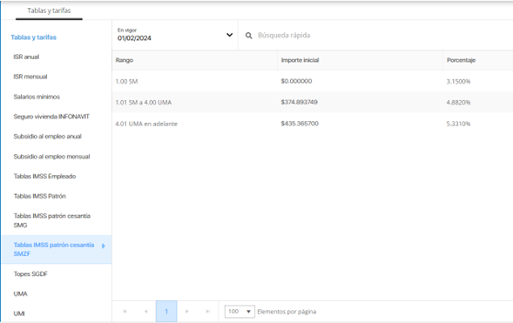The width and height of the screenshot is (513, 323).
Task: Select ISR anual in the sidebar
Action: click(26, 57)
